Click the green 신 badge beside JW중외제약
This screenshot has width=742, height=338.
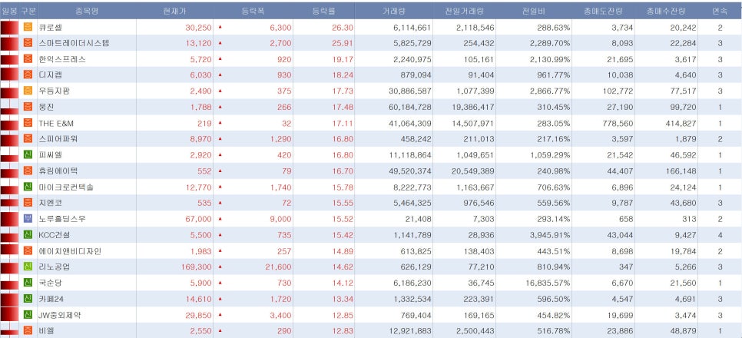[x=28, y=315]
